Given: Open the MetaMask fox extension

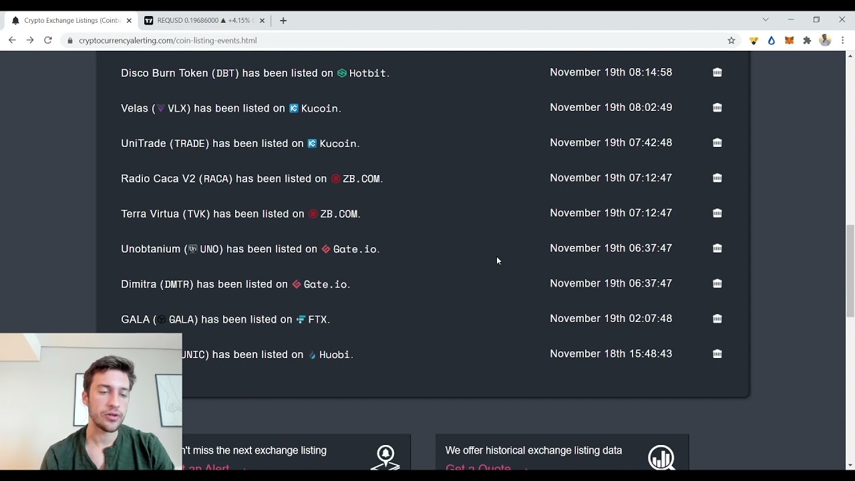Looking at the screenshot, I should (x=789, y=40).
